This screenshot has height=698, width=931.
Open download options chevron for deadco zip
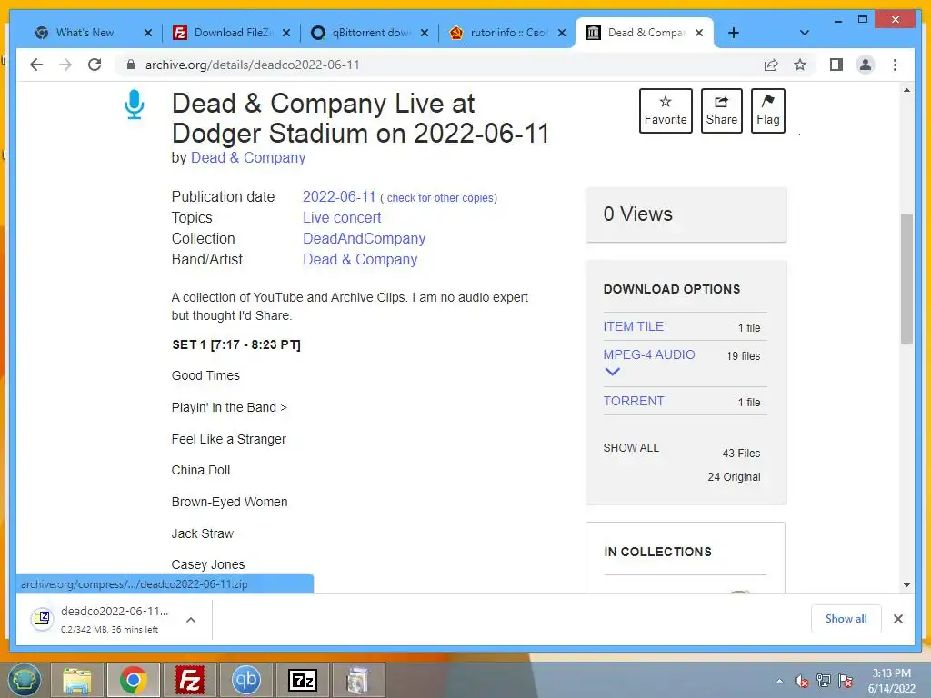pyautogui.click(x=191, y=620)
